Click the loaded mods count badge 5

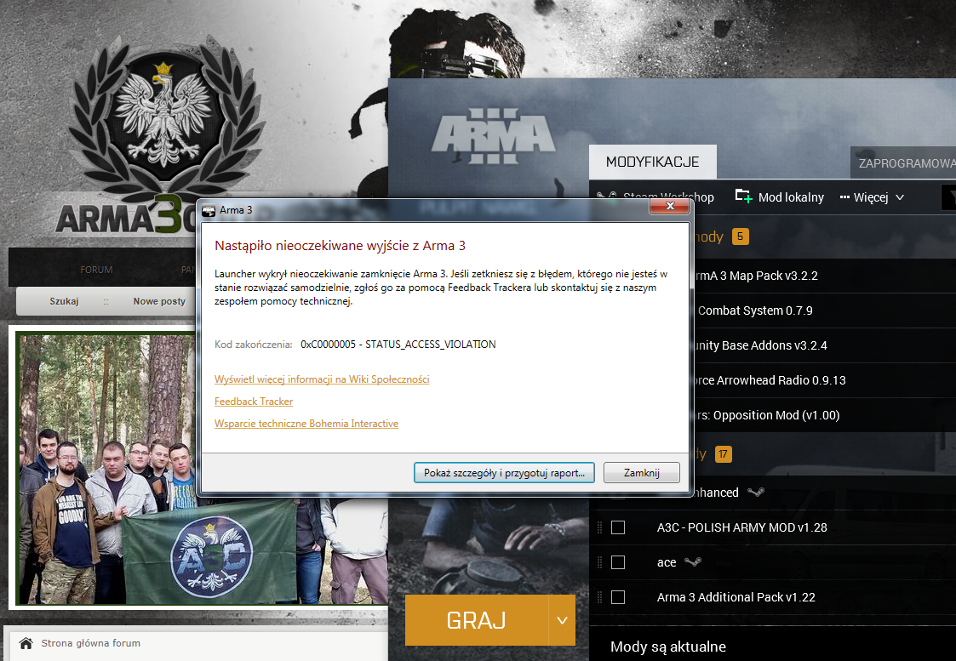(740, 236)
